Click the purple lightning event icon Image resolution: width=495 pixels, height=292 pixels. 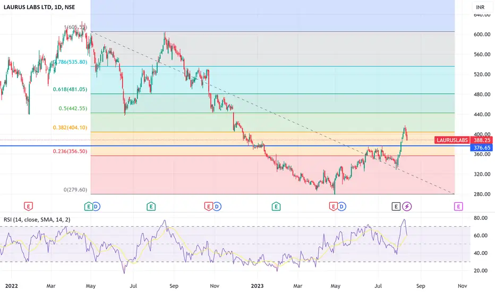coord(407,207)
